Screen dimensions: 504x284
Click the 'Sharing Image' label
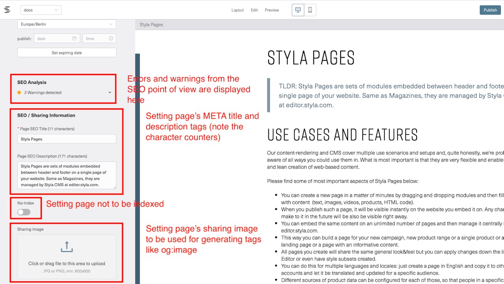(30, 229)
